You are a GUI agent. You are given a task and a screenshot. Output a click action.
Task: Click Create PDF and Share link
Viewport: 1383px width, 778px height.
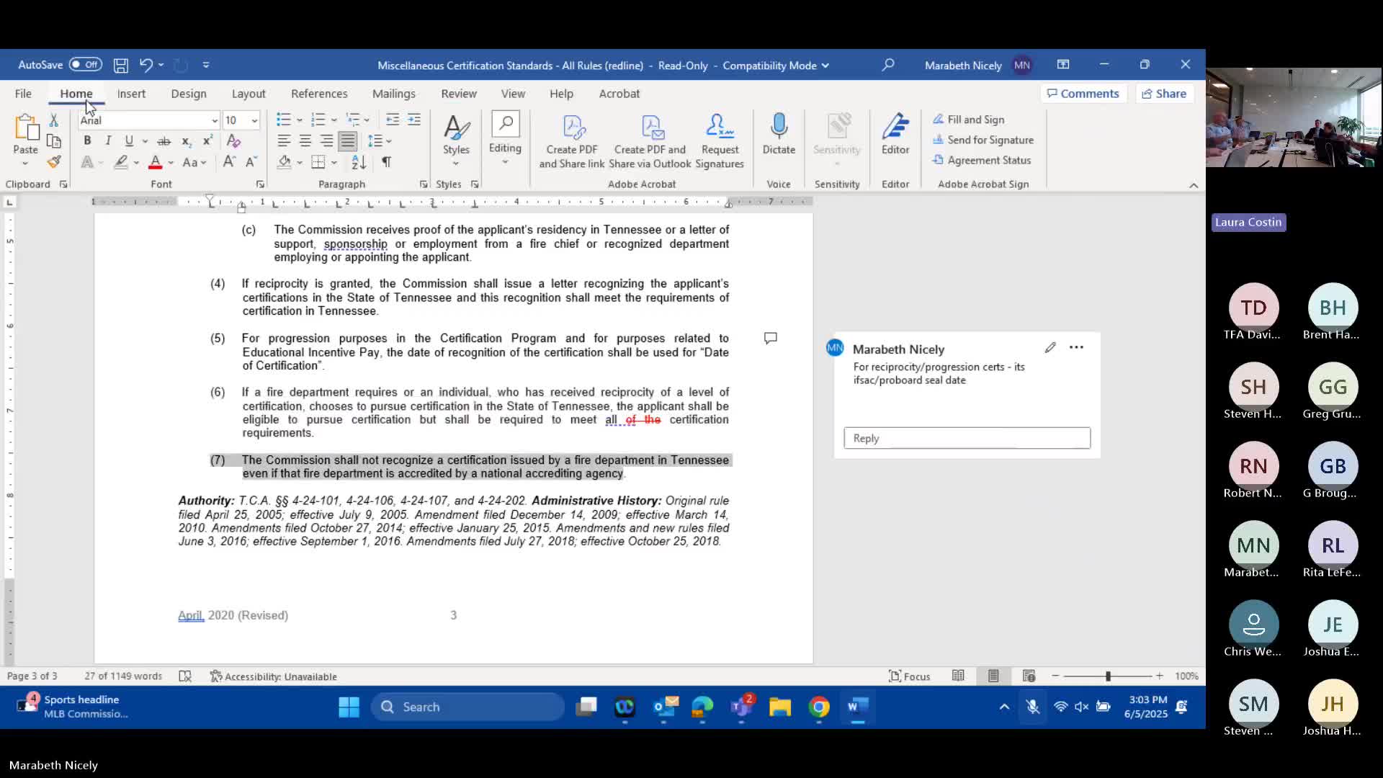coord(572,142)
